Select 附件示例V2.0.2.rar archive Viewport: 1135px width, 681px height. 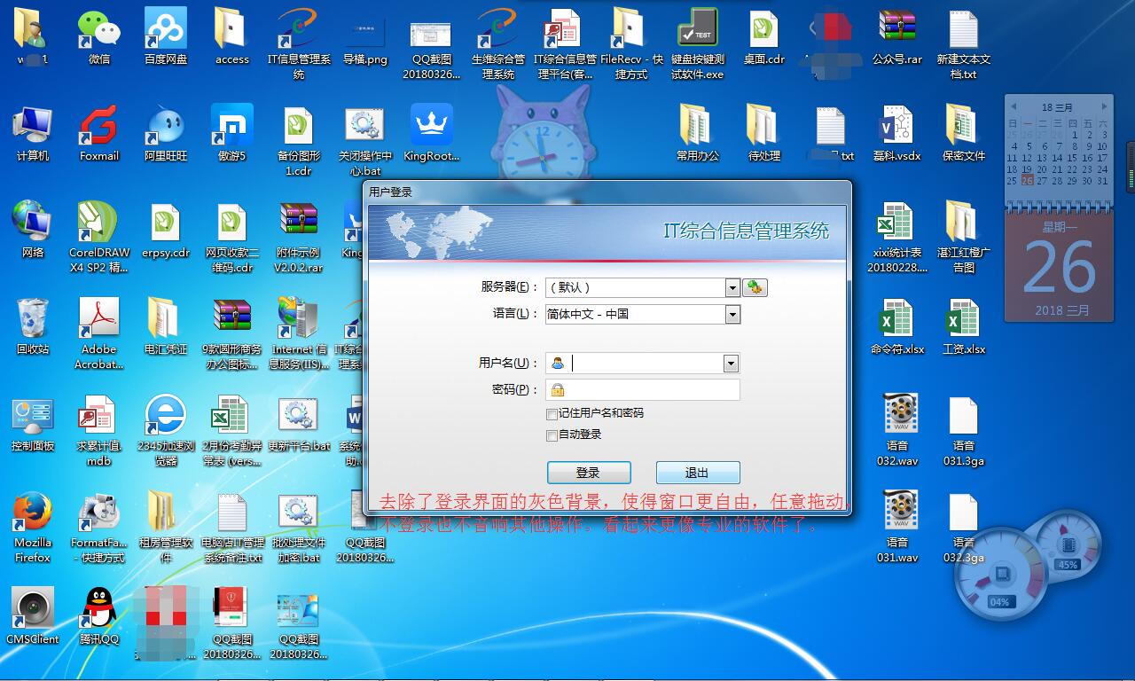(299, 238)
